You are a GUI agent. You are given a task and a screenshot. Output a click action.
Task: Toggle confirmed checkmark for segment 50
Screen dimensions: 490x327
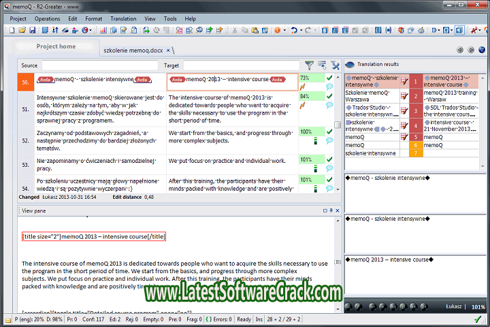(x=329, y=78)
